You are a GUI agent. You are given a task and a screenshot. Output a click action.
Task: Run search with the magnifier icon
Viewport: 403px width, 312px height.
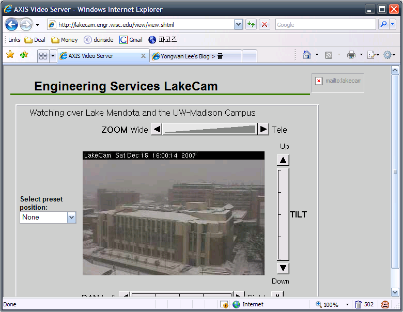[x=383, y=25]
